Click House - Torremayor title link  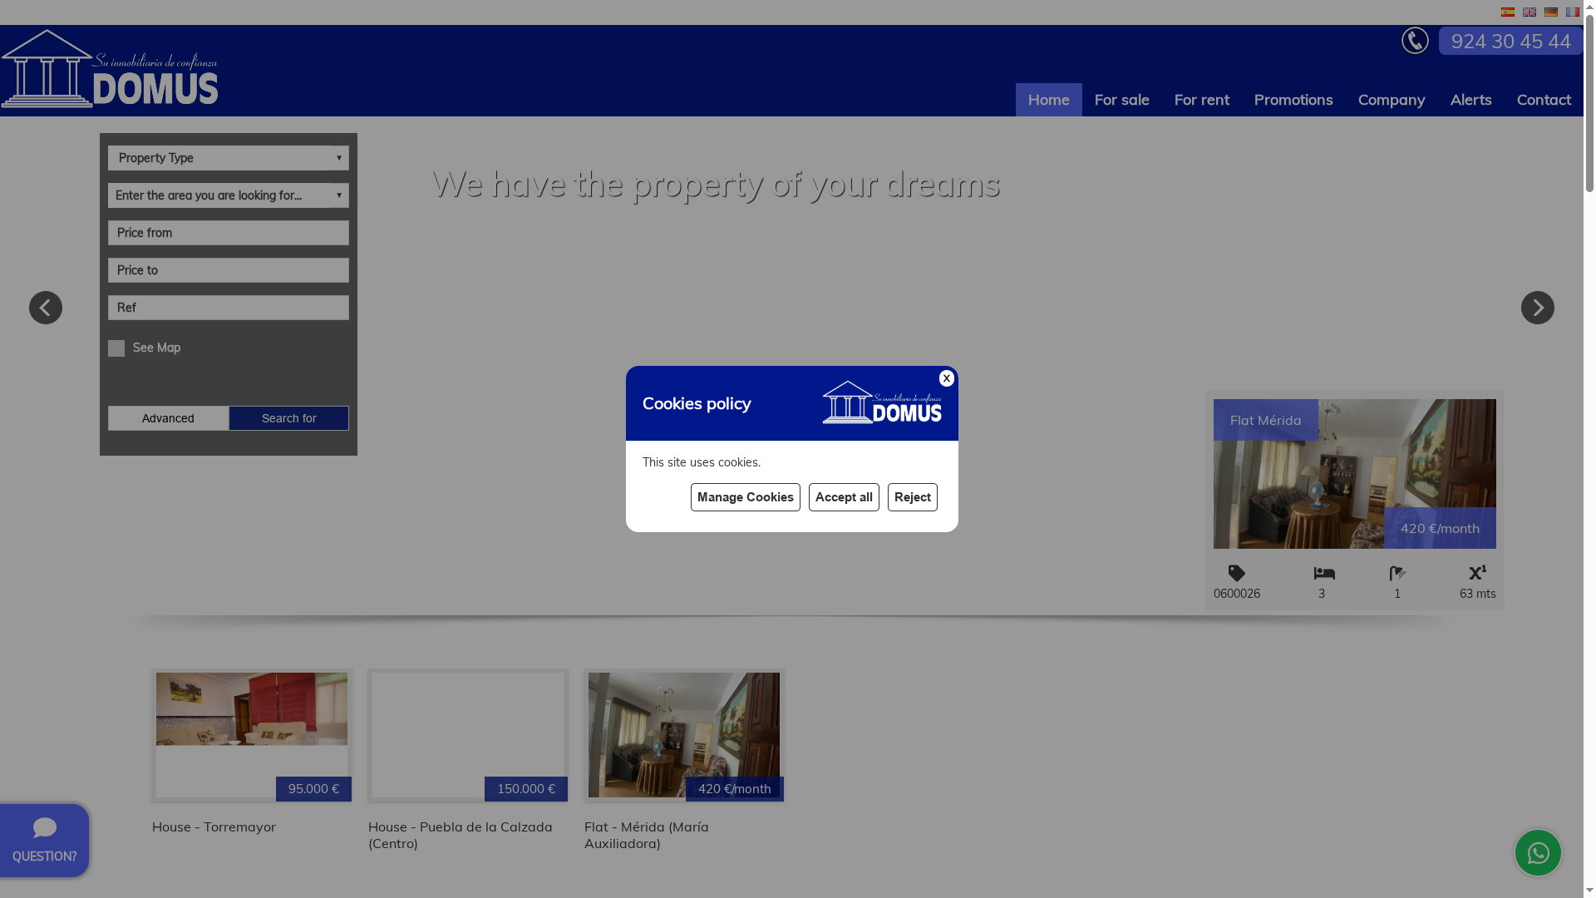click(x=214, y=826)
